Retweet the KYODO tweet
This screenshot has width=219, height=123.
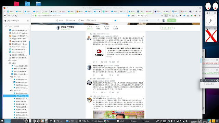click(x=102, y=62)
